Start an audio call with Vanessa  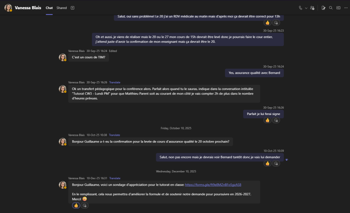(x=300, y=8)
